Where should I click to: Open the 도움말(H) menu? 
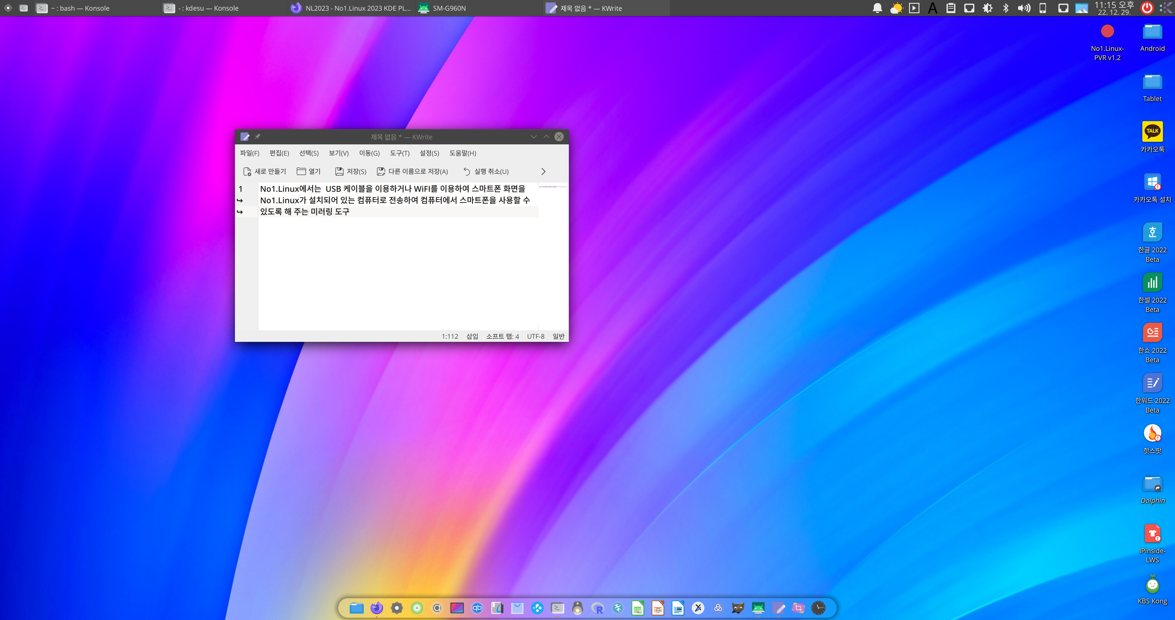point(462,153)
